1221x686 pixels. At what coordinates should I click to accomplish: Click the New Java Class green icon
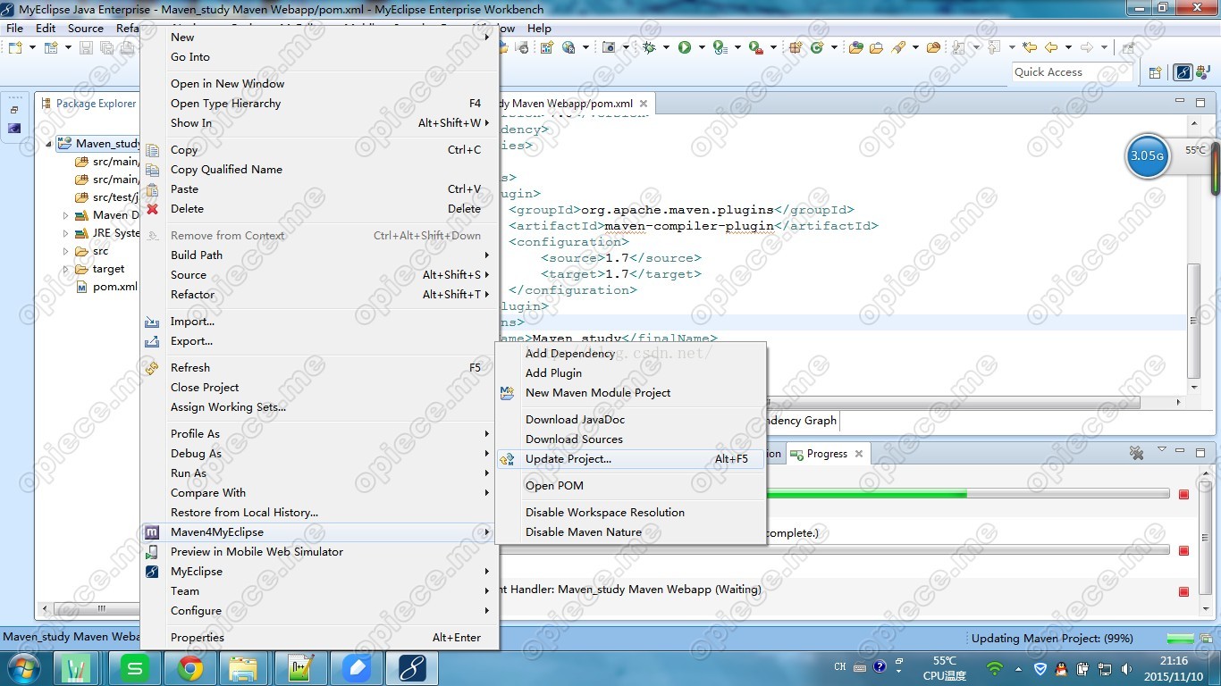coord(817,47)
